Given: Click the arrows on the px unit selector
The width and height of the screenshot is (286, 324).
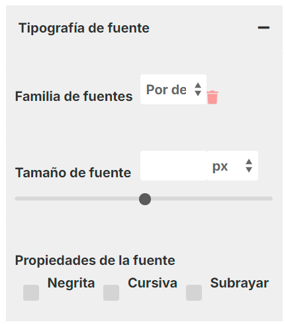Looking at the screenshot, I should [x=249, y=165].
